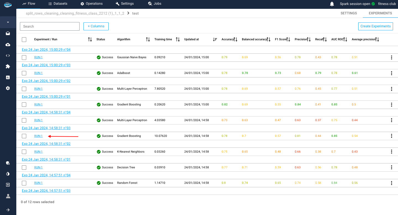Open three-dot menu for AdaBoost run
Image resolution: width=398 pixels, height=215 pixels.
pos(391,73)
